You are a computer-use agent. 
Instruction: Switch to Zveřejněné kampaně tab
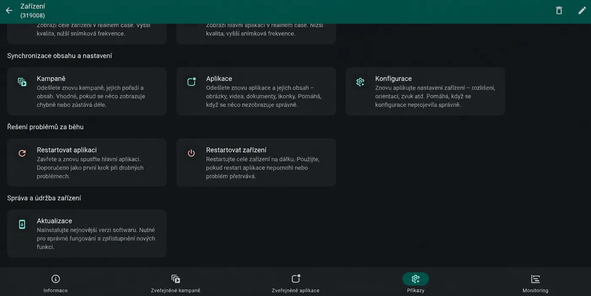click(x=176, y=283)
